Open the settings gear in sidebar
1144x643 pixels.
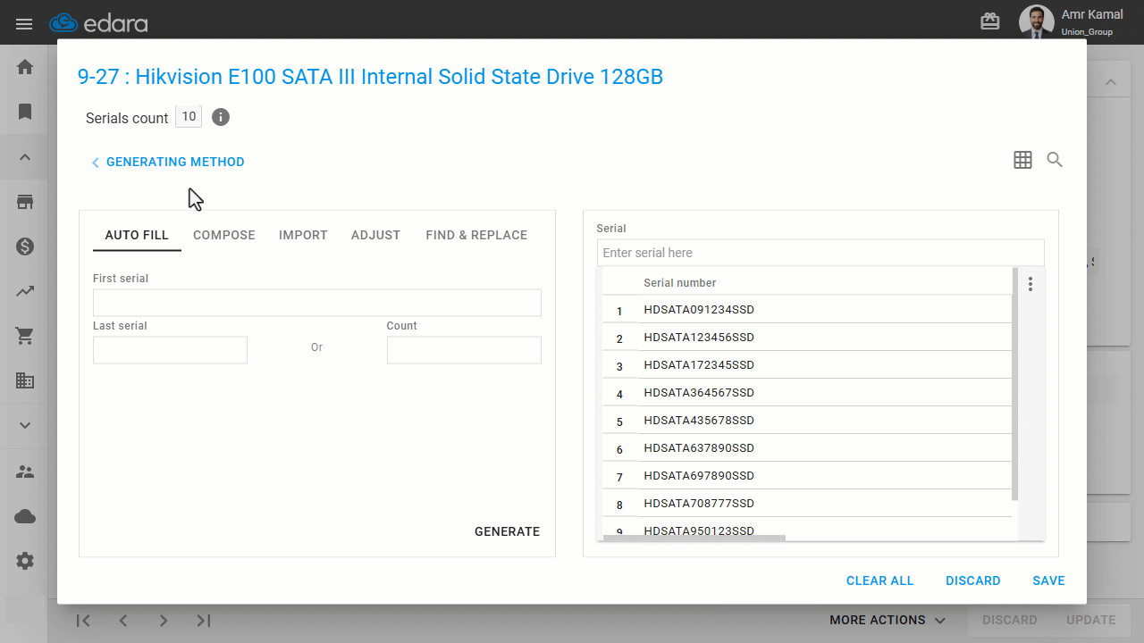25,561
